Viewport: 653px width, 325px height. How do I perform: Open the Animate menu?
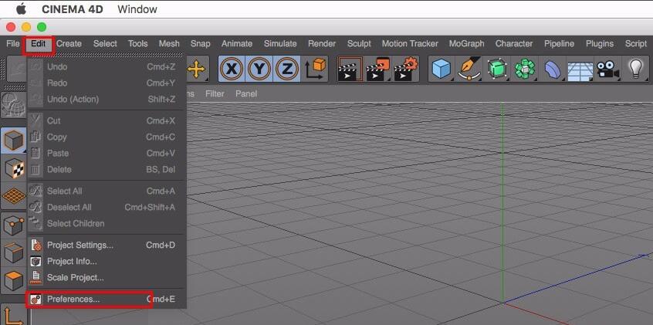(237, 44)
